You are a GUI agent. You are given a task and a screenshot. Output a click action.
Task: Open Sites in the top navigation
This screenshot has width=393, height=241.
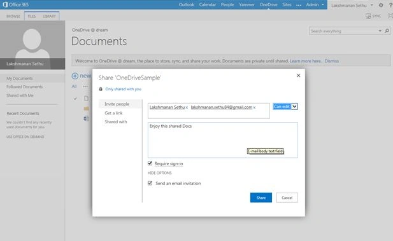[x=287, y=4]
